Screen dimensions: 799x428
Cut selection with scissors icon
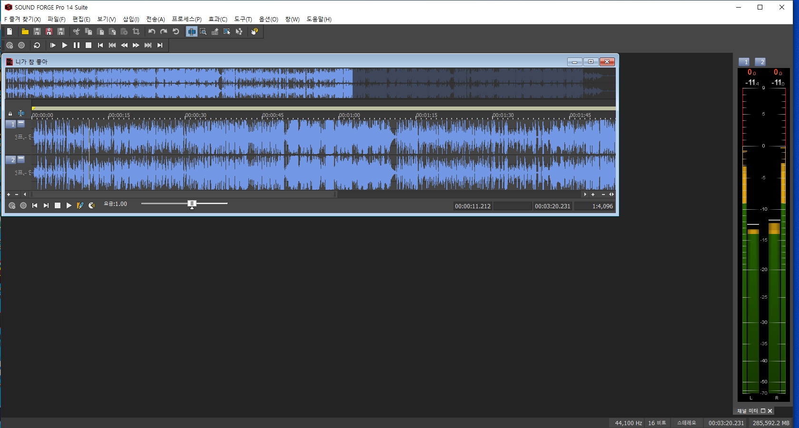point(77,31)
